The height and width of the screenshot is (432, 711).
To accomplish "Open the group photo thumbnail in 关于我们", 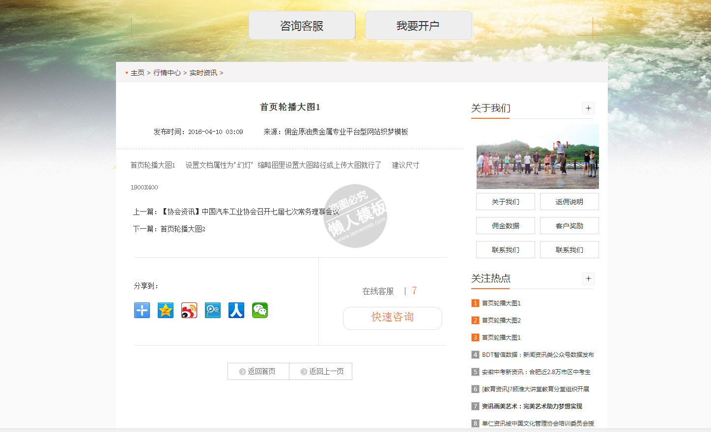I will coord(538,157).
